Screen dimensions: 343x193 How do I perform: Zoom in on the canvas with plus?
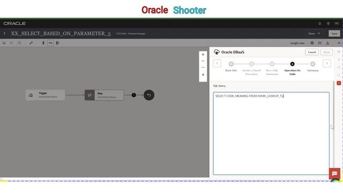[203, 55]
